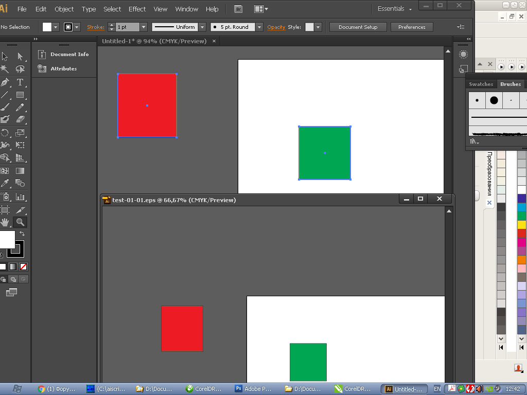Click the Magic Wand tool

click(x=5, y=69)
